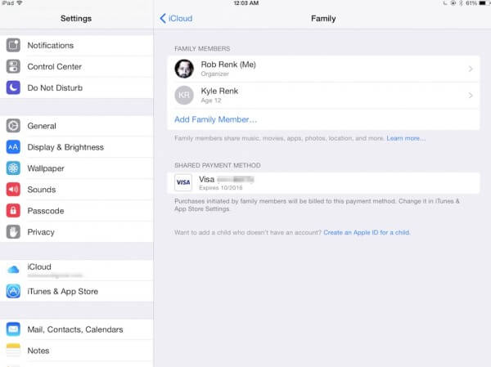Tap the Visa payment method name

click(207, 179)
